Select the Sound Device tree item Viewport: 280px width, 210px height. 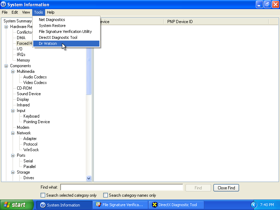point(29,94)
